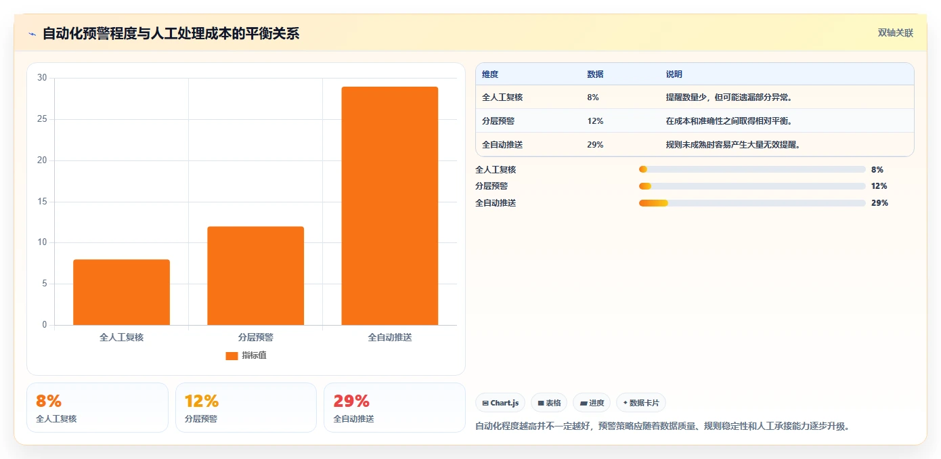This screenshot has height=459, width=941.
Task: Click the 全人工复核 x-axis label
Action: [122, 337]
